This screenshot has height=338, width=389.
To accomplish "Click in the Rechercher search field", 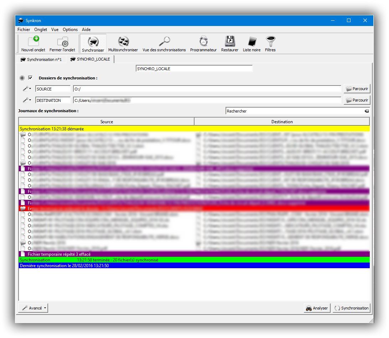I will pyautogui.click(x=294, y=111).
